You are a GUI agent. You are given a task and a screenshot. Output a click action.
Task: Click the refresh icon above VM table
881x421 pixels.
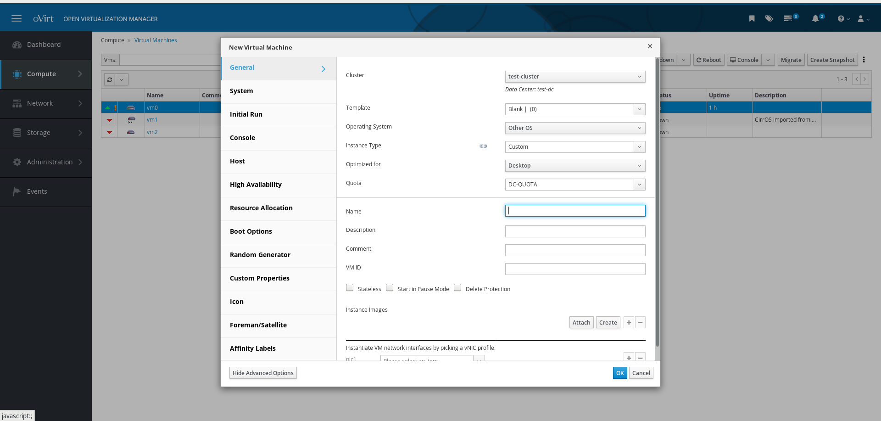point(110,79)
